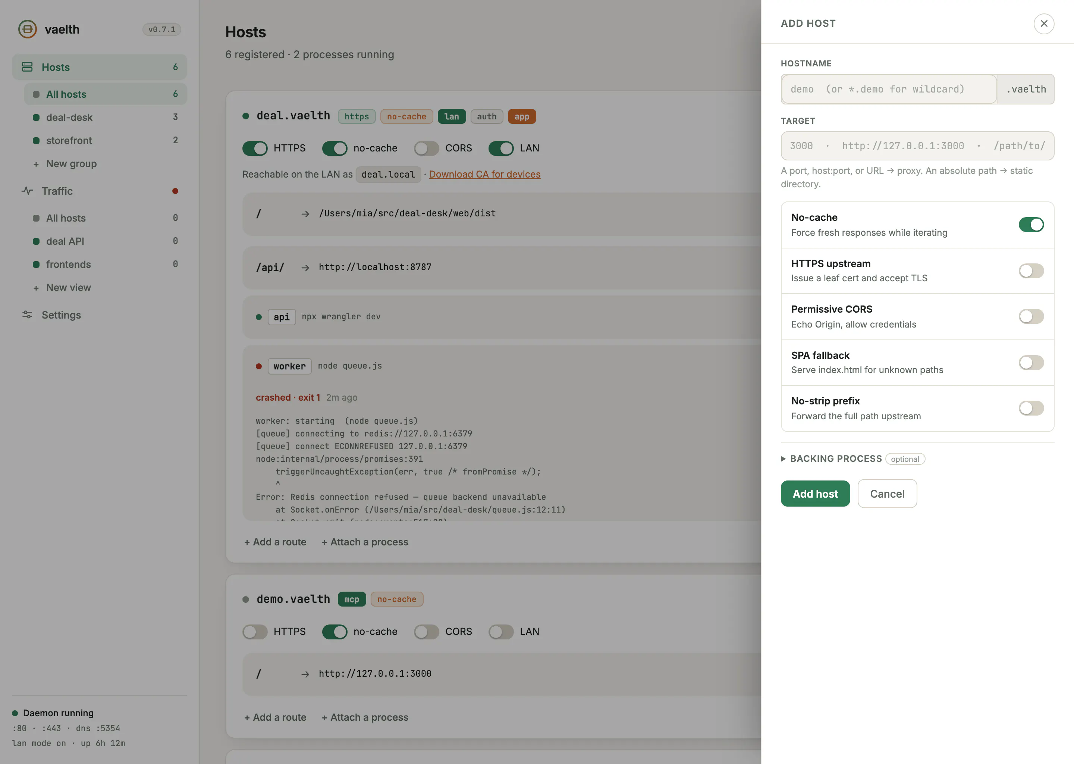Open Settings sliders icon
This screenshot has width=1074, height=764.
(27, 315)
